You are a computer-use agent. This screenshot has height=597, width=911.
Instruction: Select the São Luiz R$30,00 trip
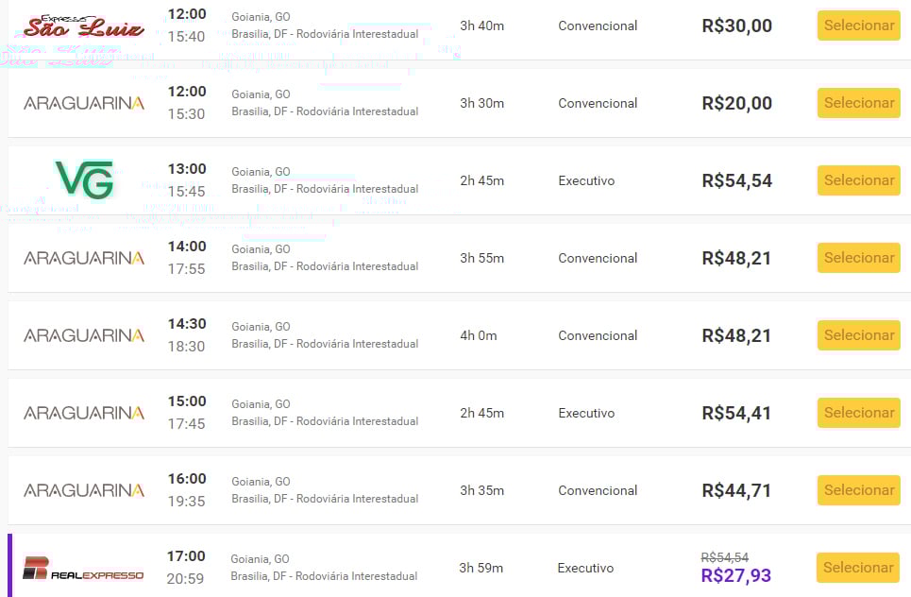[858, 26]
